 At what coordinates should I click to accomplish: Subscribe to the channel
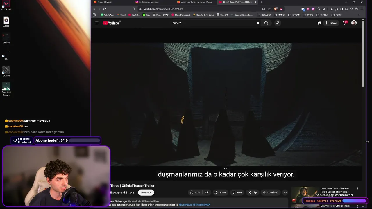[146, 192]
